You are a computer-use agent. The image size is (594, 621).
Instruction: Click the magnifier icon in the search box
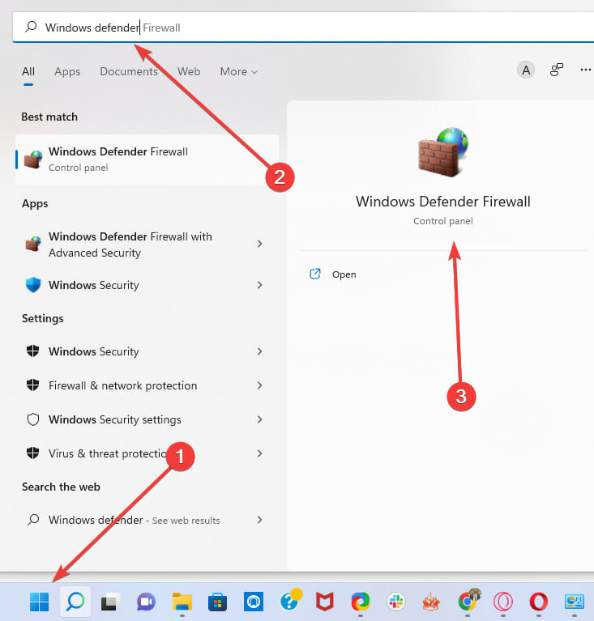tap(31, 27)
